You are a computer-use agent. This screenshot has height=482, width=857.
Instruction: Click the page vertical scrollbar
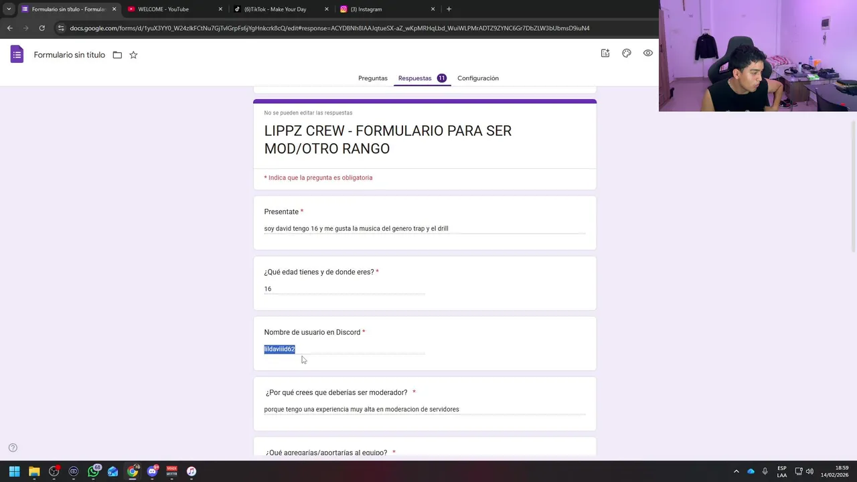pyautogui.click(x=853, y=187)
